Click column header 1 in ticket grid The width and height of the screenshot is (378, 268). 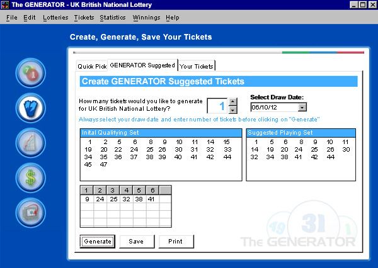pos(86,190)
